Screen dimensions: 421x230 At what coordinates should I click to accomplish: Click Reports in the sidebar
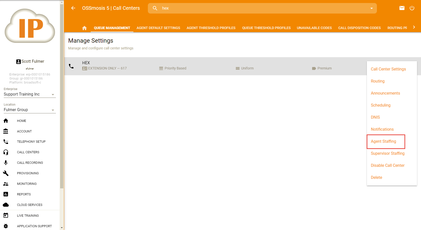pos(24,194)
